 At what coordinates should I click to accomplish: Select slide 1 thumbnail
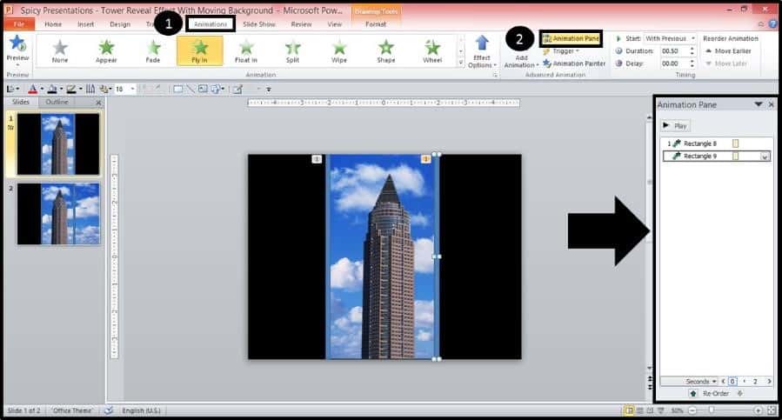58,143
